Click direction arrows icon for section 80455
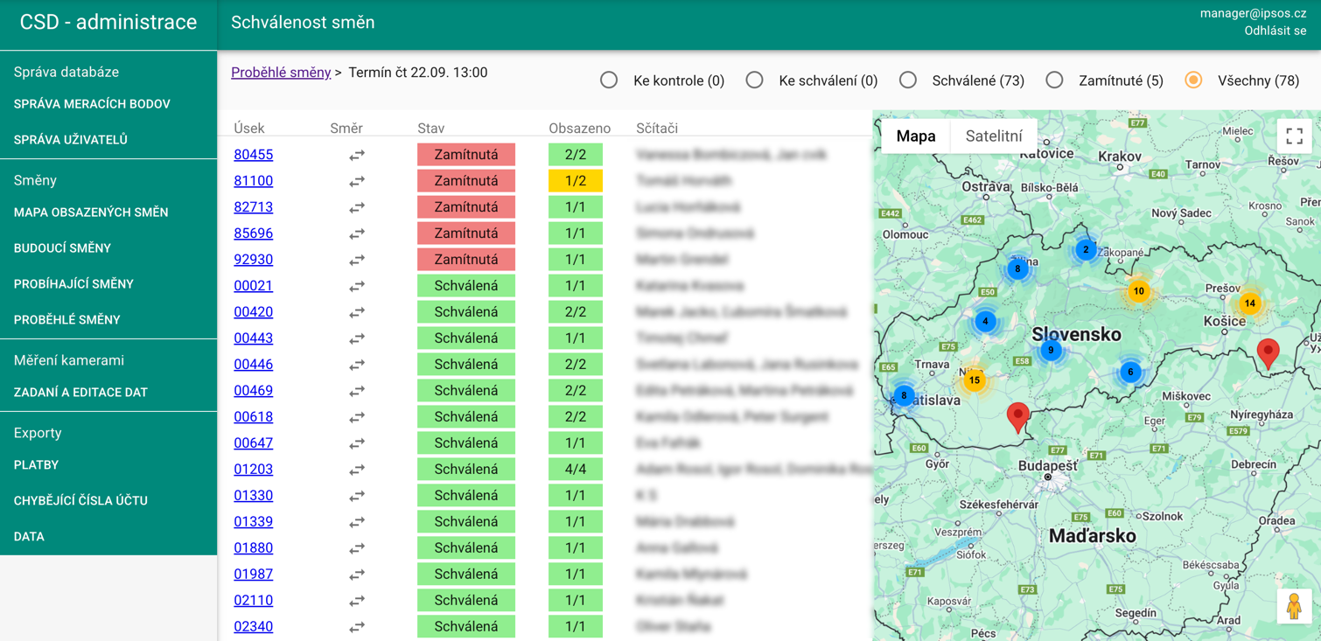 [x=357, y=156]
